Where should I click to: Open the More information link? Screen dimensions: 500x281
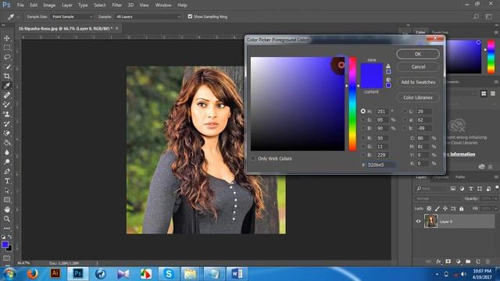[460, 155]
